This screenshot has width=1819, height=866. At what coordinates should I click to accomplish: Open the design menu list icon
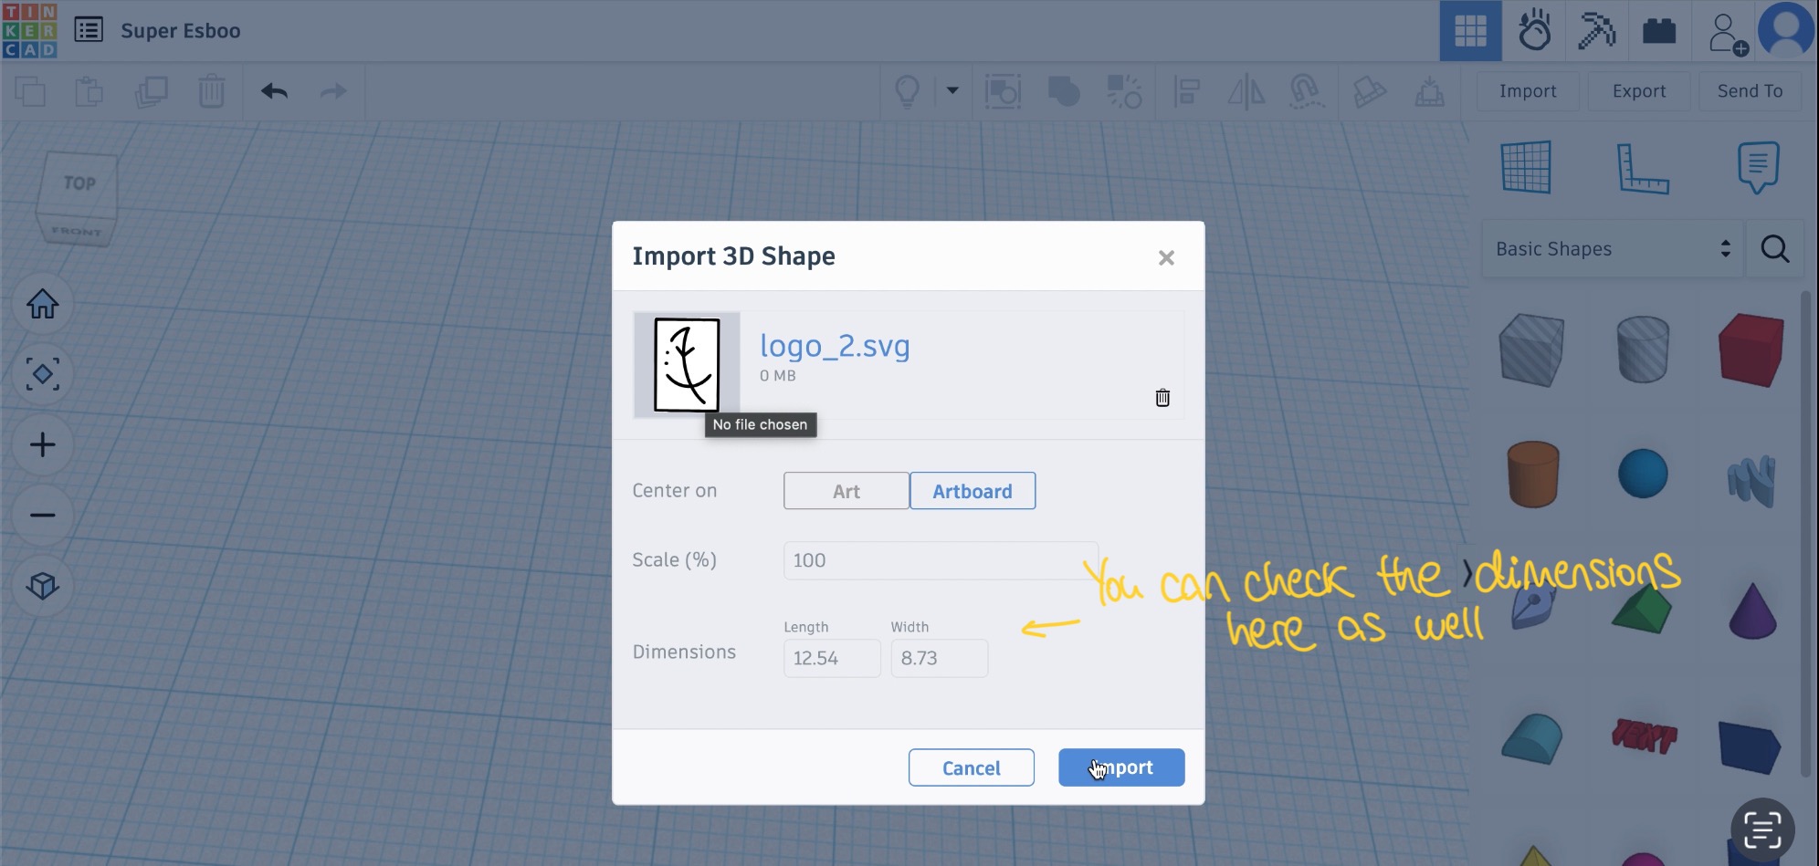point(89,29)
